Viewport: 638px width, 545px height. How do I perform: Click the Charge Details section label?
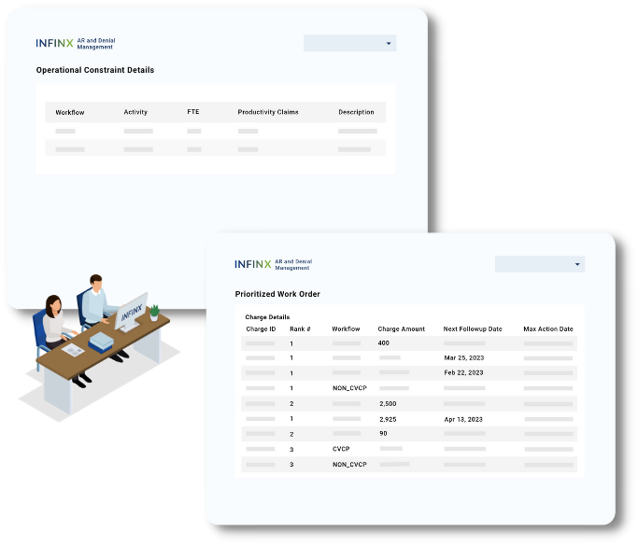[267, 317]
